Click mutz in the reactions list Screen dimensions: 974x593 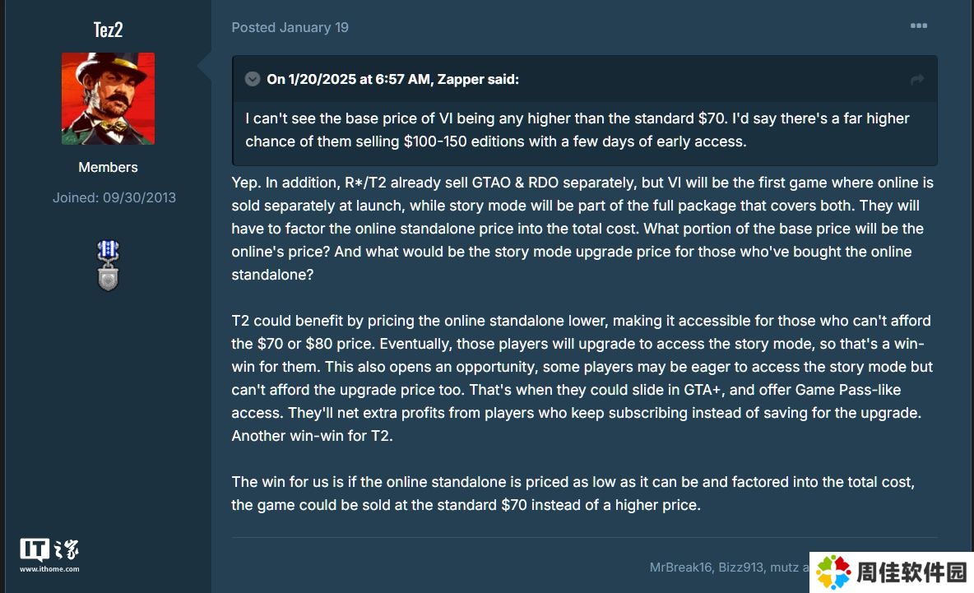pyautogui.click(x=784, y=567)
